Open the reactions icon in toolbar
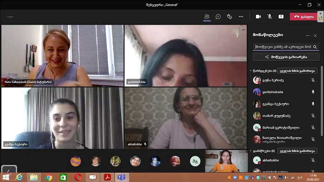The width and height of the screenshot is (324, 182). [x=230, y=17]
